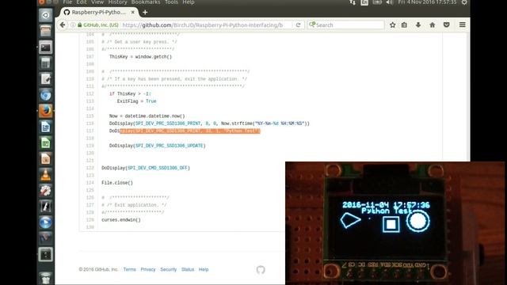The width and height of the screenshot is (507, 285).
Task: Launch Chromium browser from the dock
Action: click(46, 95)
